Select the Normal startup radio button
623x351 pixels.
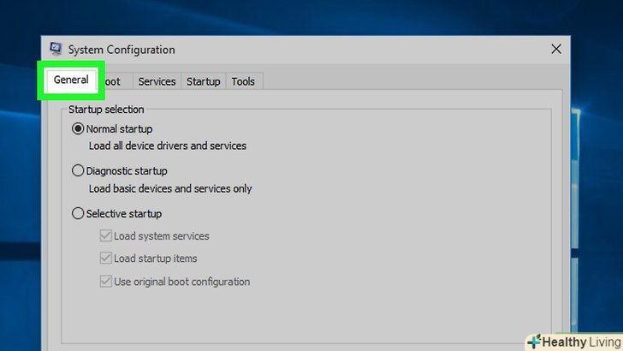click(79, 129)
